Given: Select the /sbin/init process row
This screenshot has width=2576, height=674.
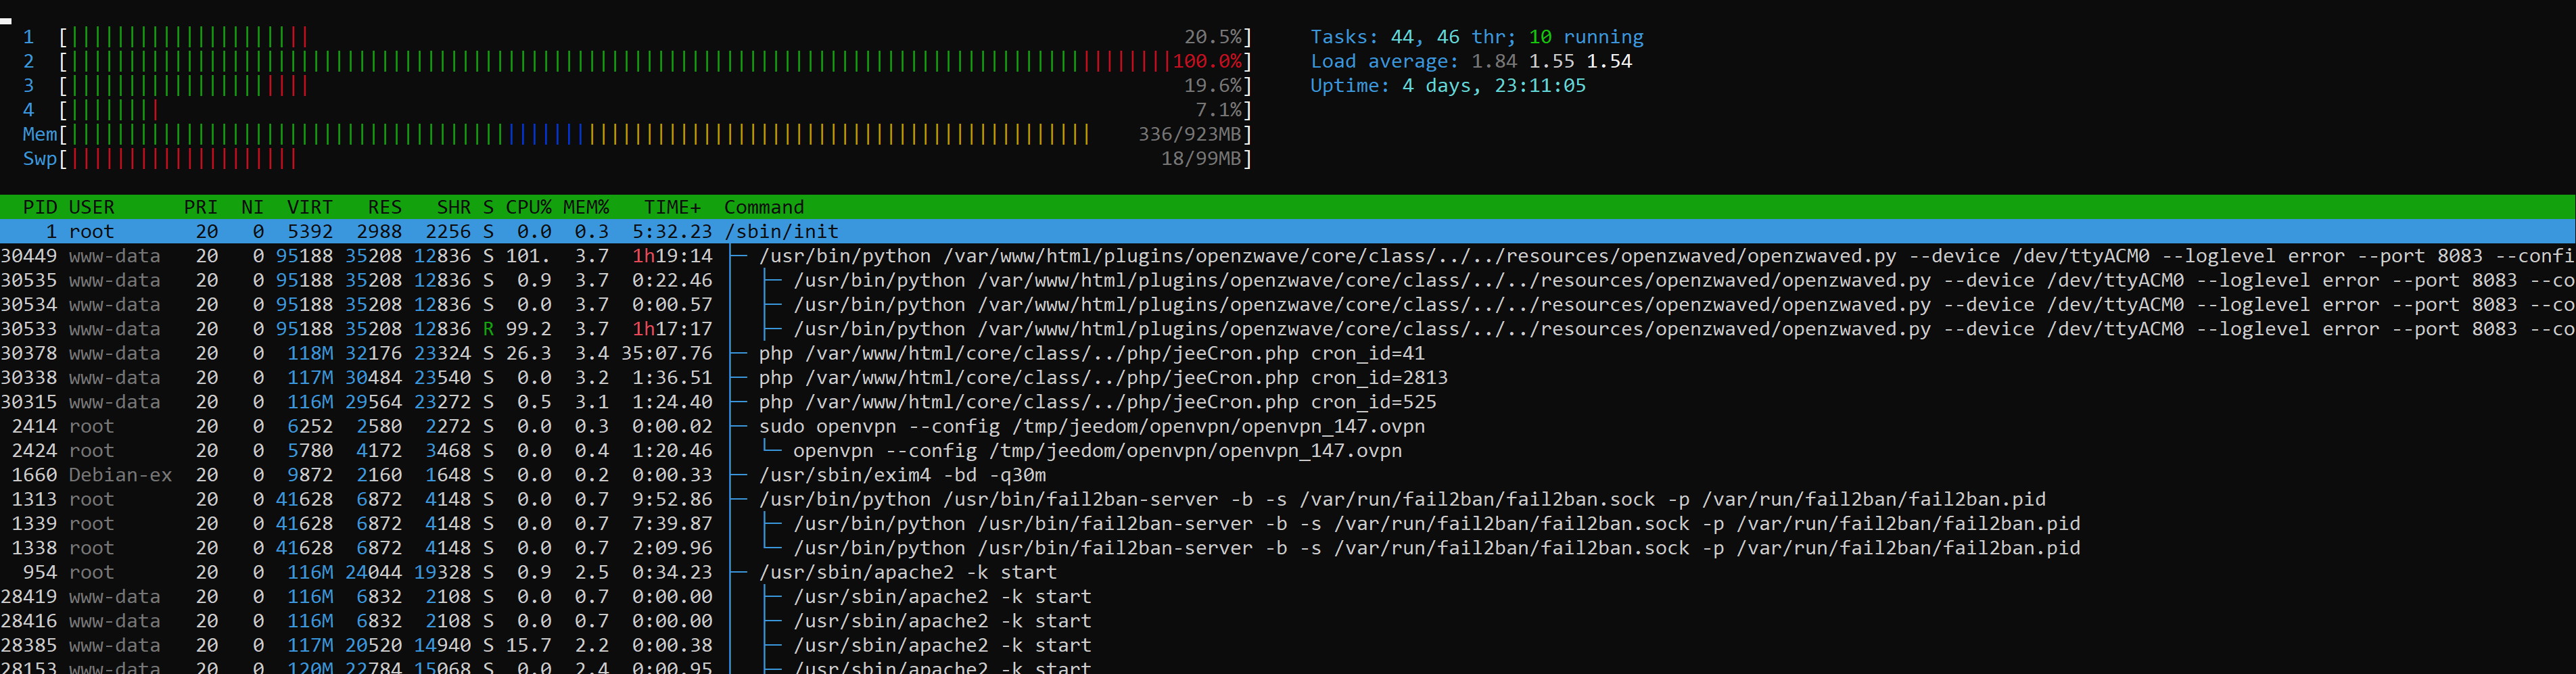Looking at the screenshot, I should click(x=1288, y=231).
